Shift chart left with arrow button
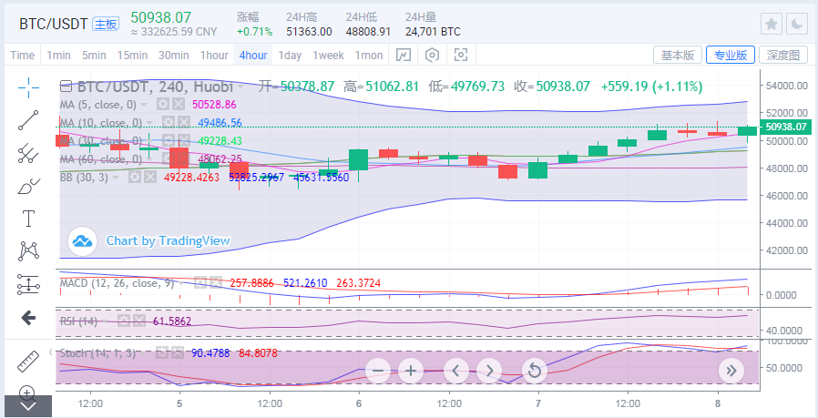The width and height of the screenshot is (818, 418). (456, 371)
